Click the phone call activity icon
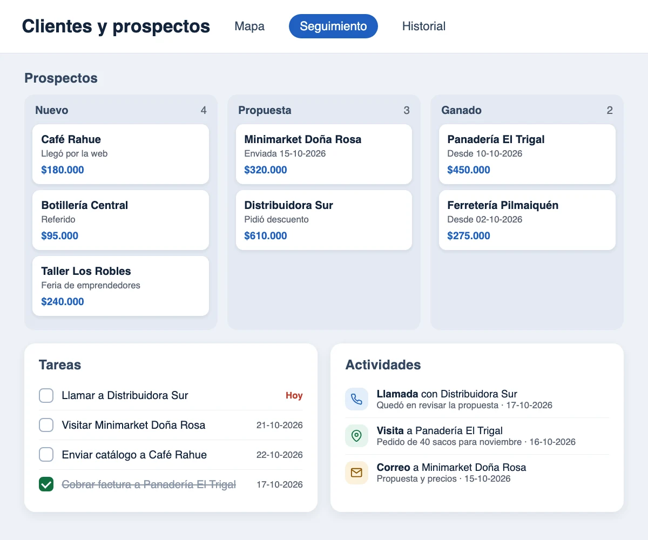The height and width of the screenshot is (540, 648). pyautogui.click(x=356, y=399)
